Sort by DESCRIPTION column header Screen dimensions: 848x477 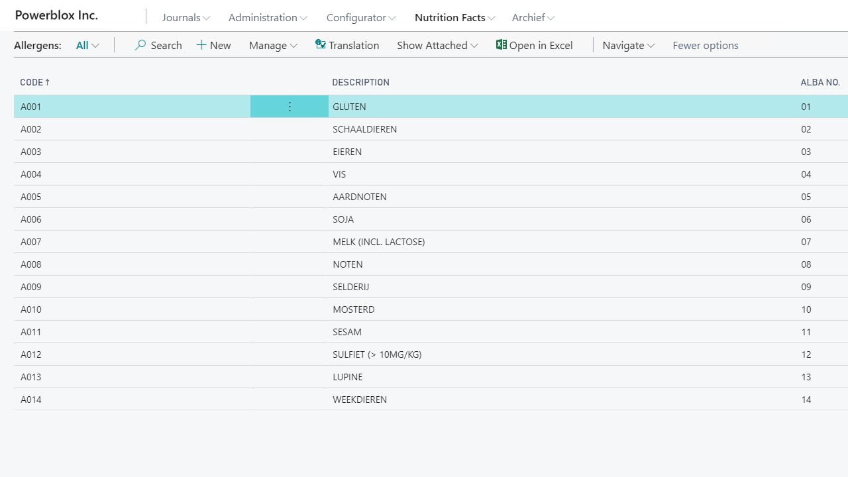(x=360, y=82)
